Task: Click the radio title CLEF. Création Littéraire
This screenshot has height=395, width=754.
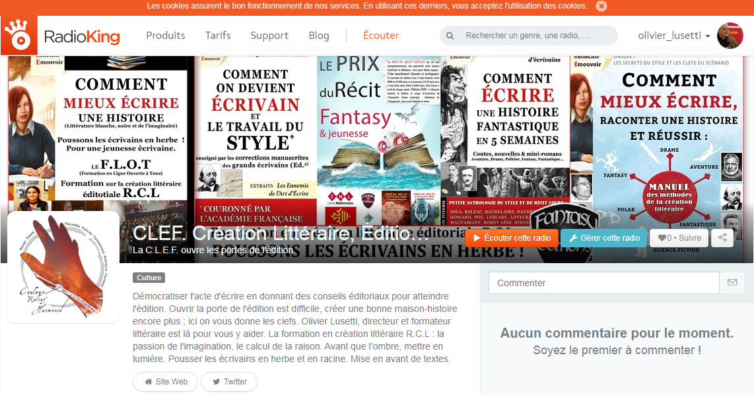Action: click(x=281, y=233)
